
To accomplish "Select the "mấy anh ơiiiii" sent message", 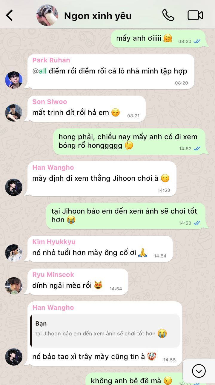I will (x=159, y=39).
